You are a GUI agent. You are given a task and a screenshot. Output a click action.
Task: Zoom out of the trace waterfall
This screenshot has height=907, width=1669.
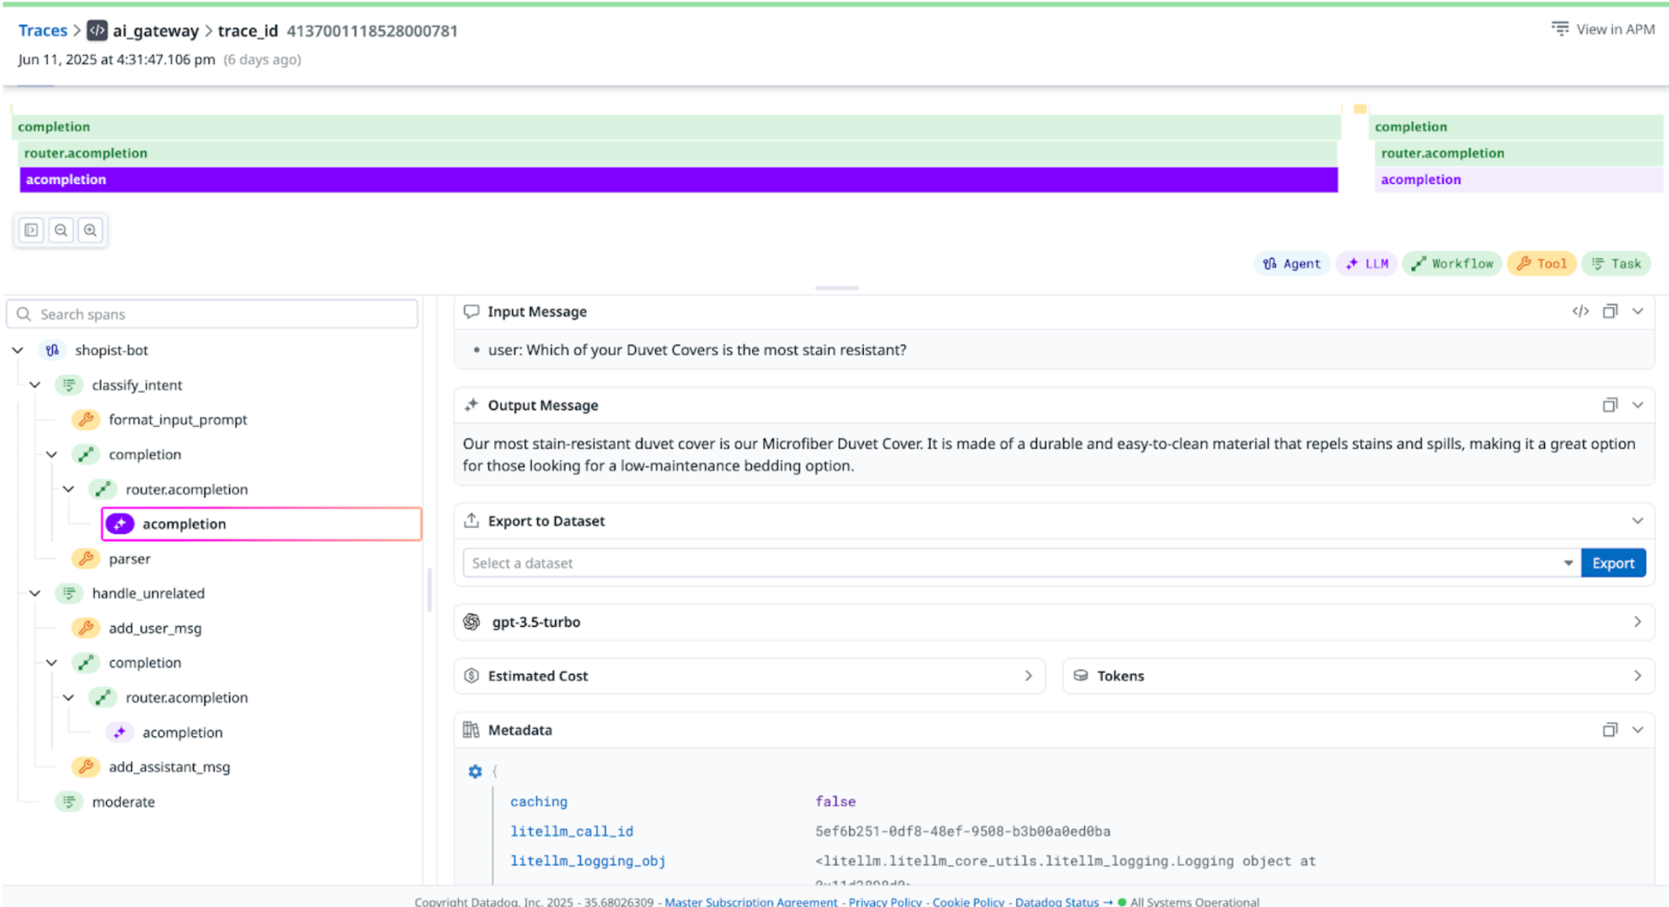(x=61, y=230)
